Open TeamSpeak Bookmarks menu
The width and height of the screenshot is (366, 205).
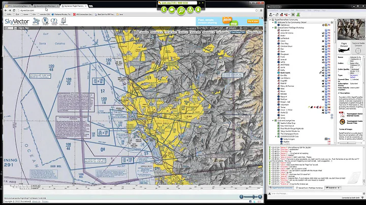click(x=286, y=11)
